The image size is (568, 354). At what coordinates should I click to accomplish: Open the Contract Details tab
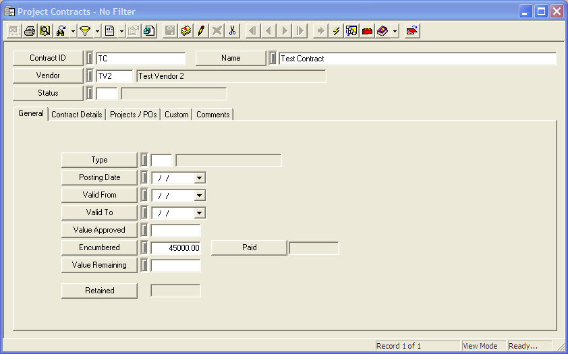click(77, 115)
